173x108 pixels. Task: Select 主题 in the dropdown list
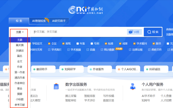20,40
